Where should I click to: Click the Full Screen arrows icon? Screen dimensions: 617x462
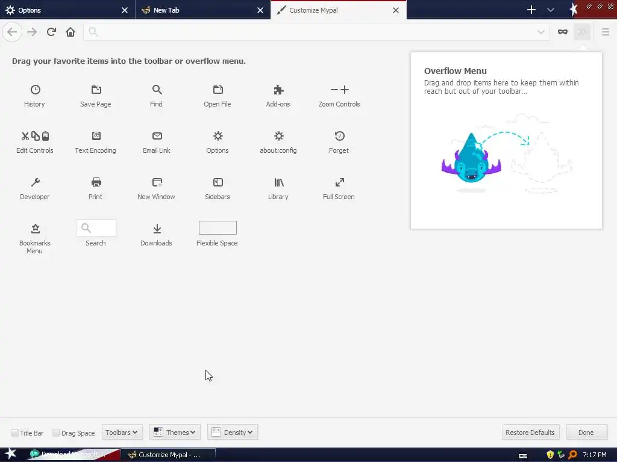[x=339, y=182]
